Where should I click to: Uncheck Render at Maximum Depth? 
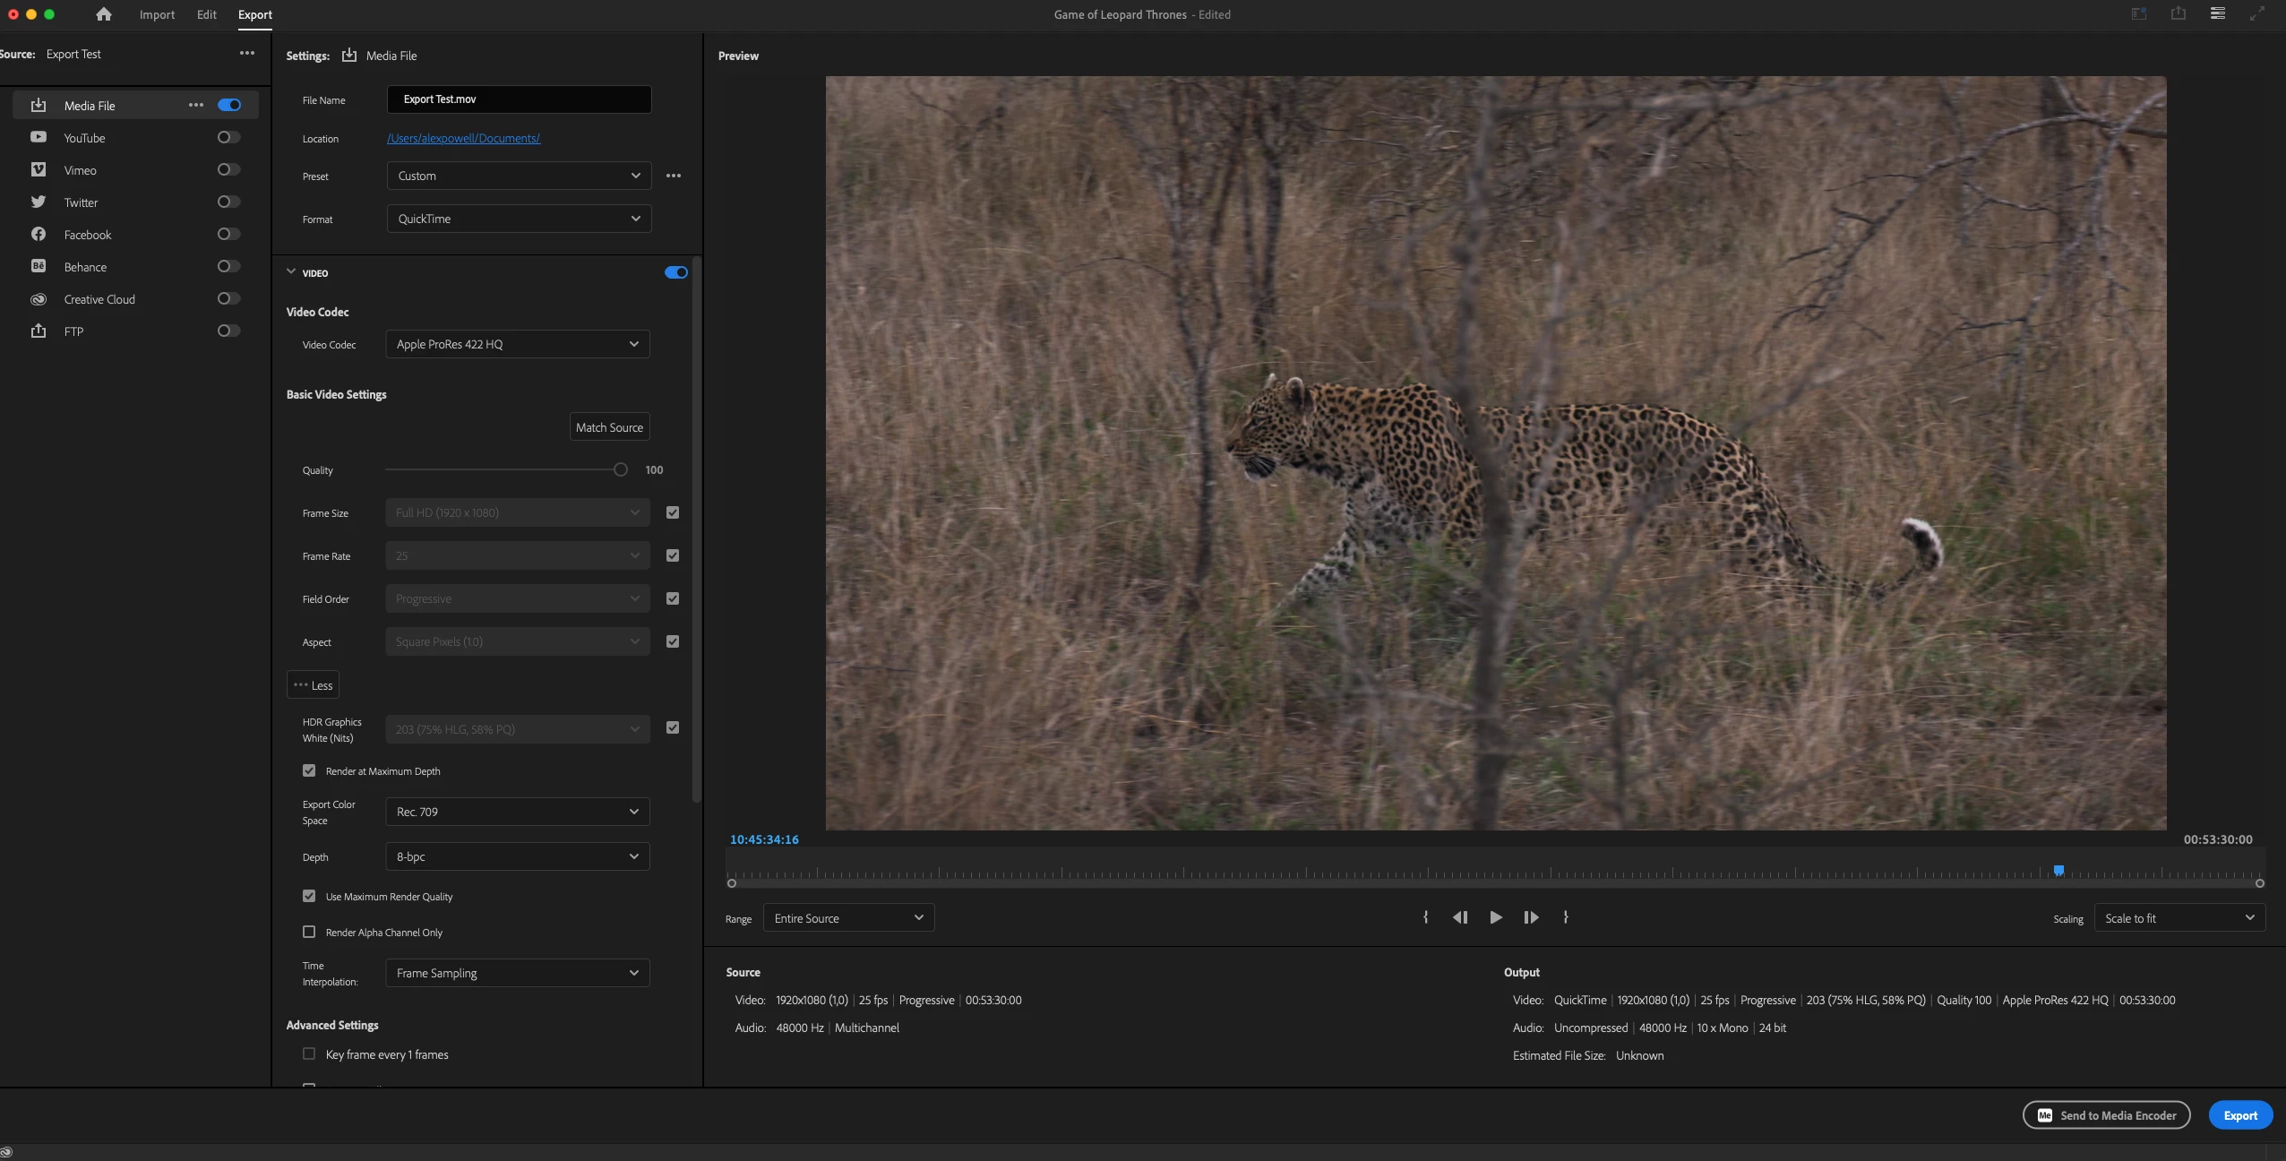(309, 770)
